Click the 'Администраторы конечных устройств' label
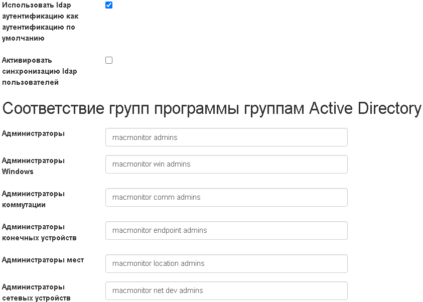The image size is (423, 302). (x=39, y=232)
